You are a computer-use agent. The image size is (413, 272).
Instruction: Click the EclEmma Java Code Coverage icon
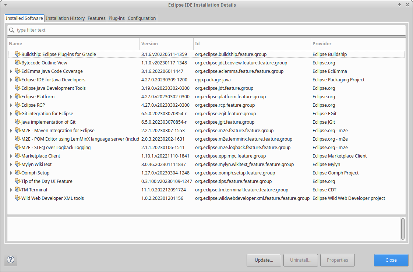[x=18, y=71]
